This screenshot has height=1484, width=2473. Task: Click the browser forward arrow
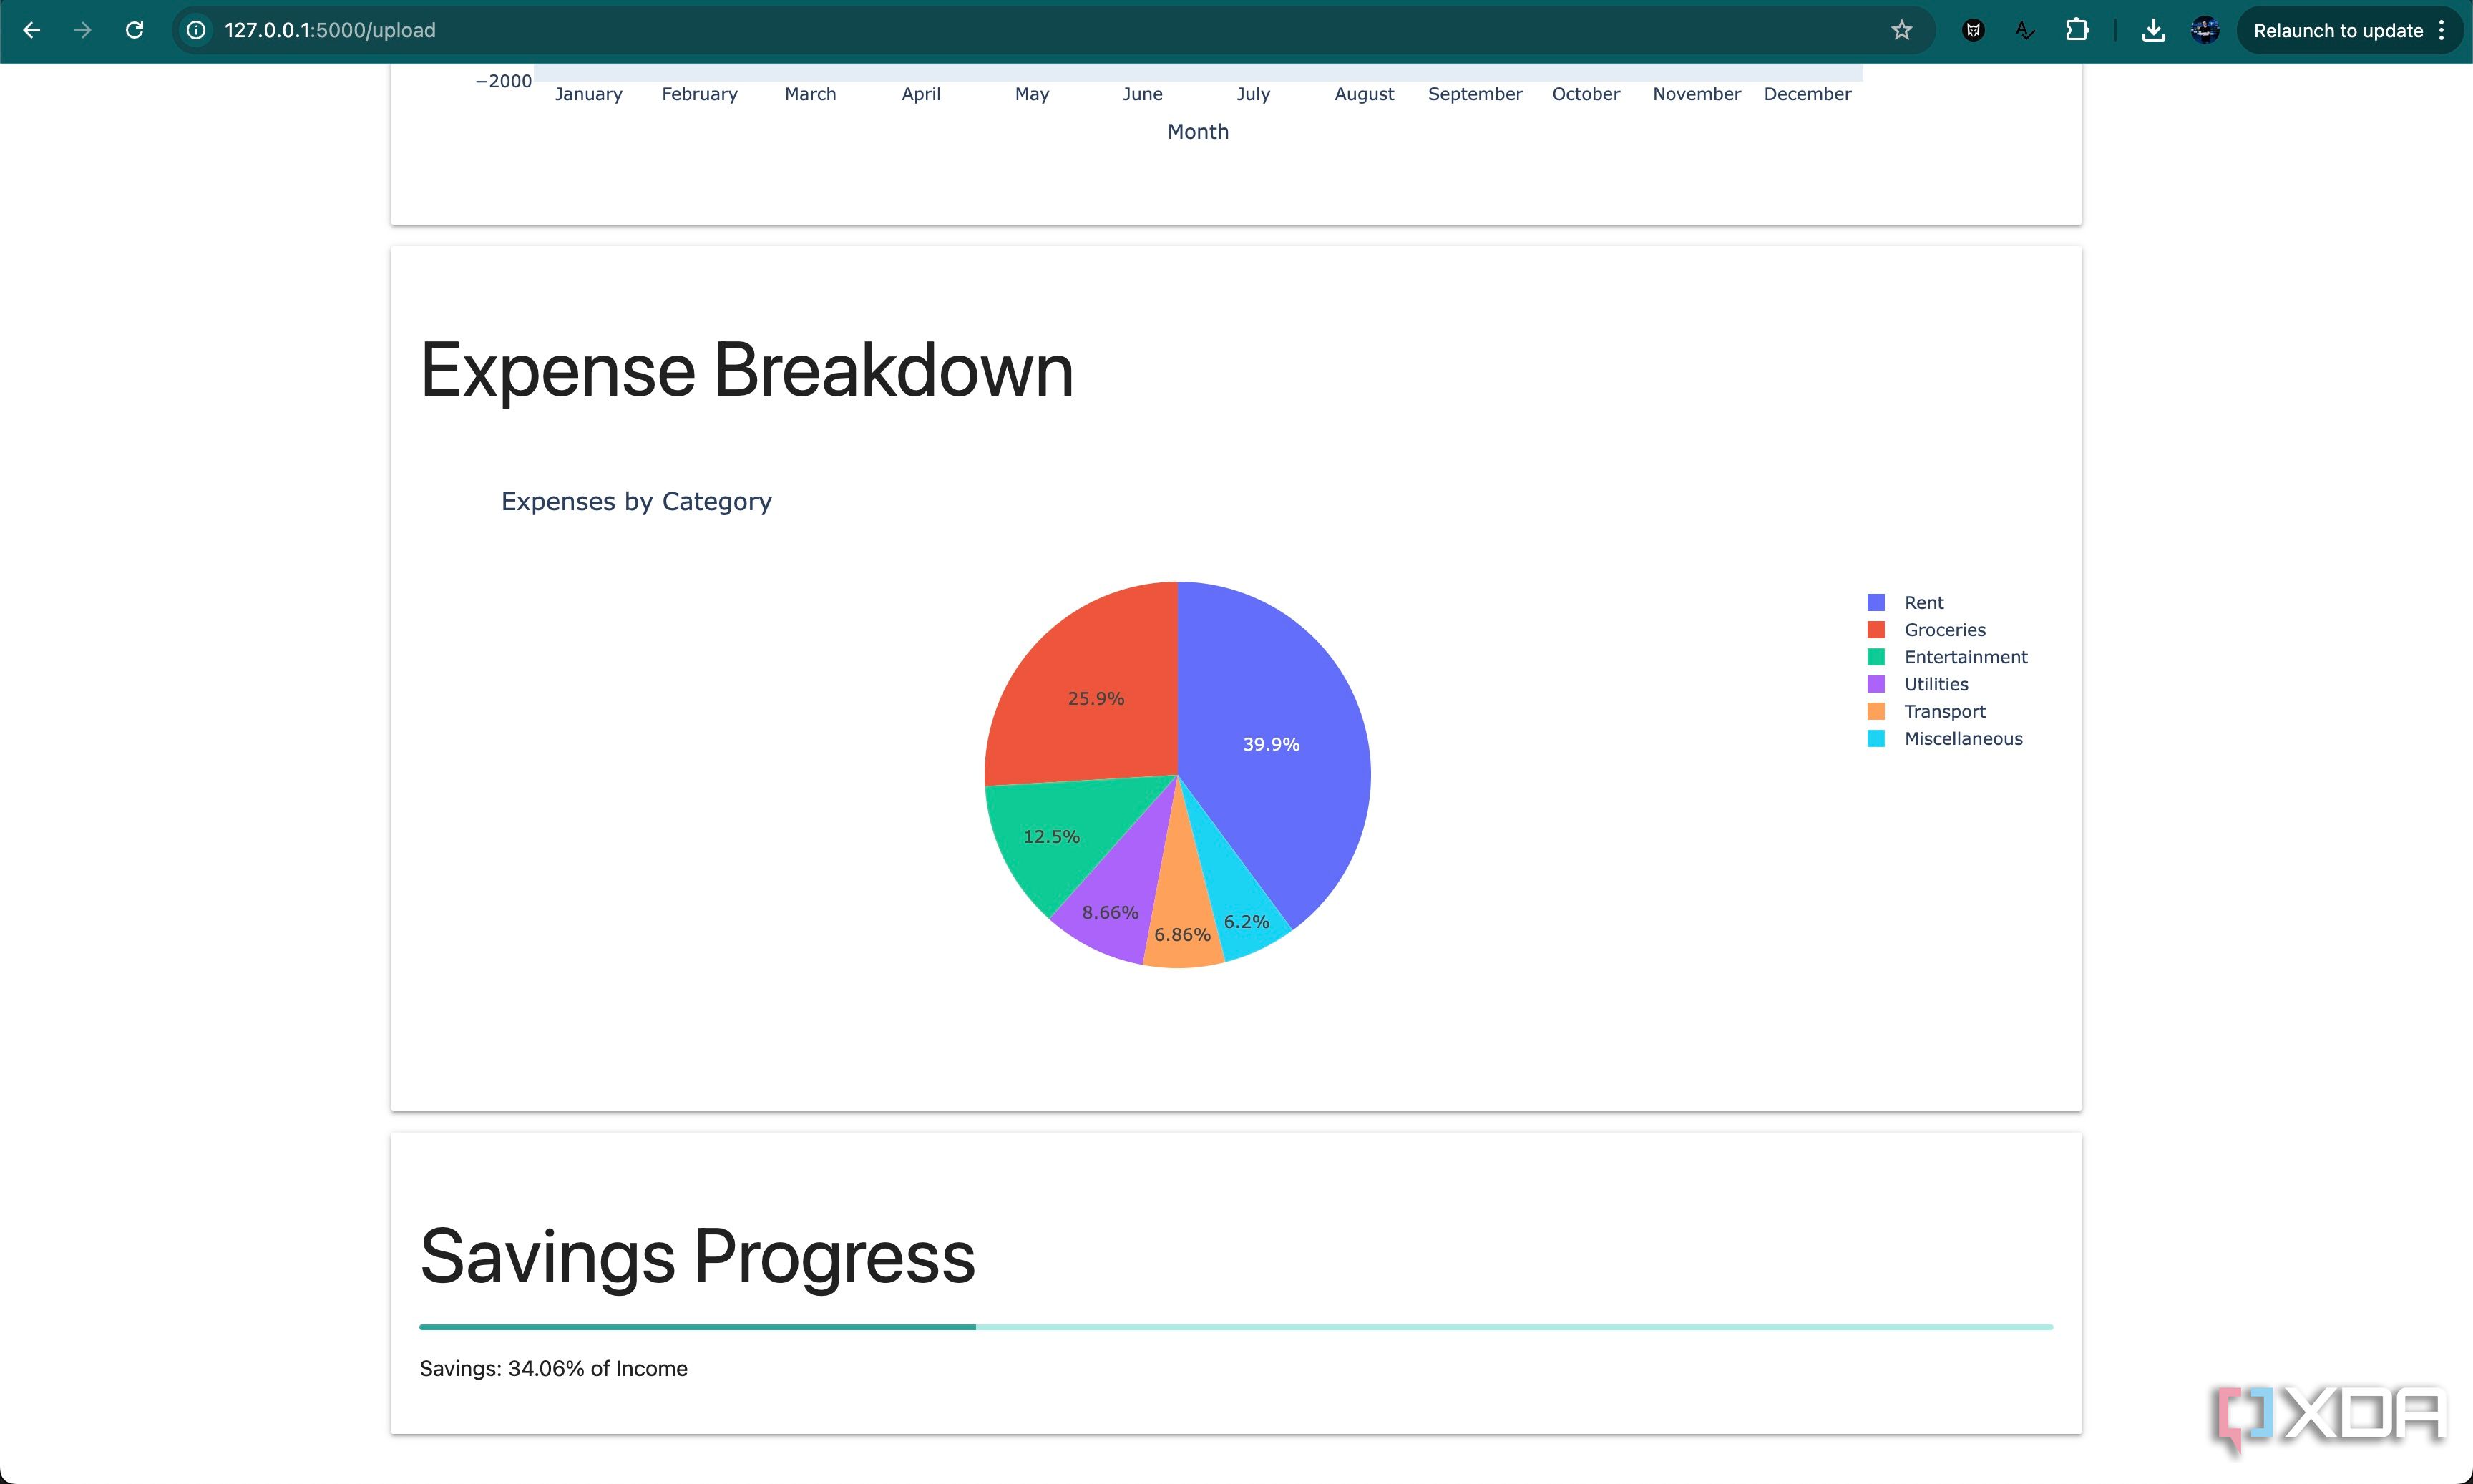click(83, 30)
